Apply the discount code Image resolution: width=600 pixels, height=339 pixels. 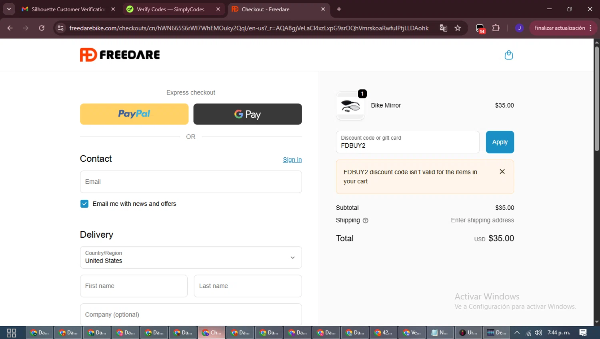pyautogui.click(x=500, y=142)
